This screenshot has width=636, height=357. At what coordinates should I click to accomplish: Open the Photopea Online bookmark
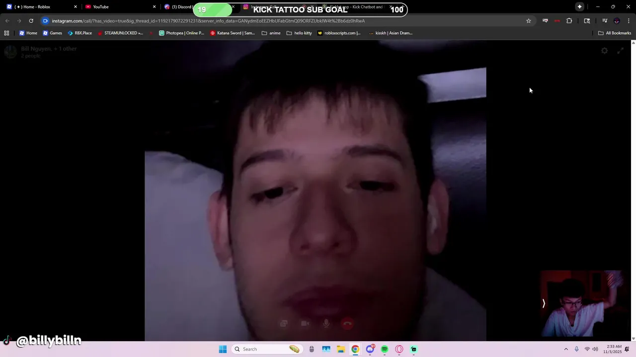(x=181, y=33)
